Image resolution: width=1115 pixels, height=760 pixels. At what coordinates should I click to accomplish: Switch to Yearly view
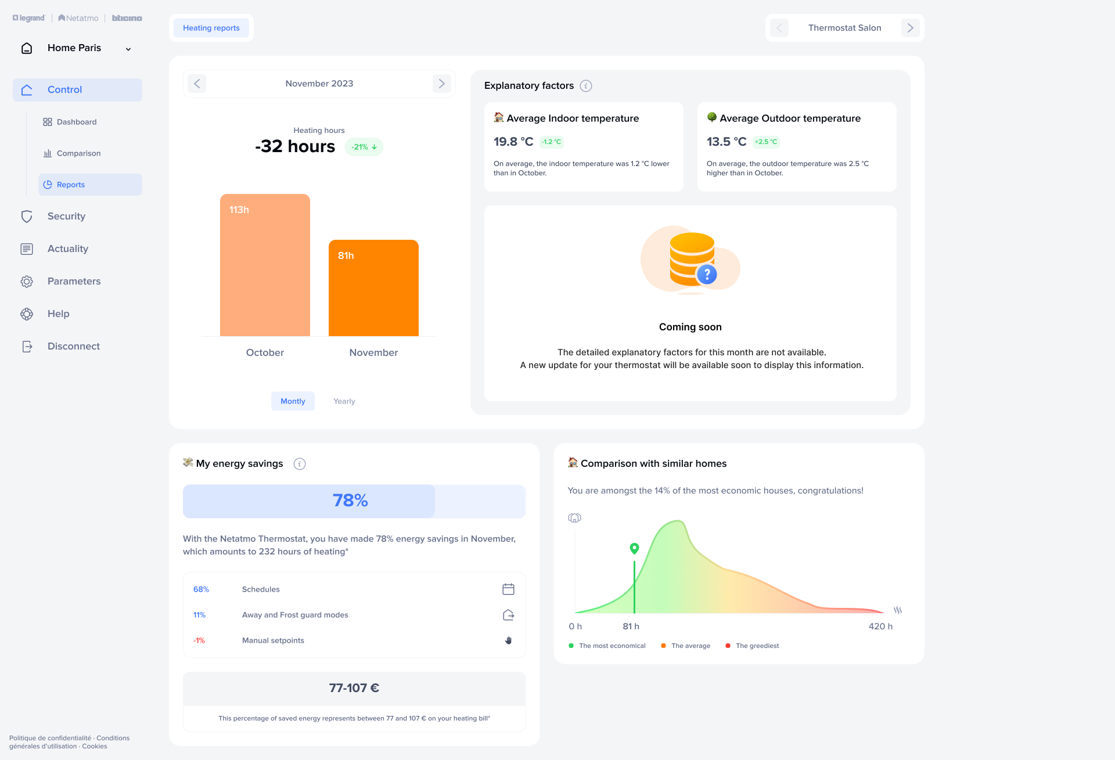point(344,401)
